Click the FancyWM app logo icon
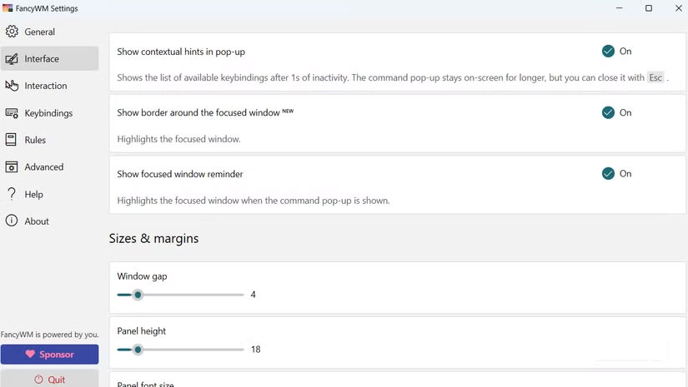Screen dimensions: 688x387 (x=8, y=8)
